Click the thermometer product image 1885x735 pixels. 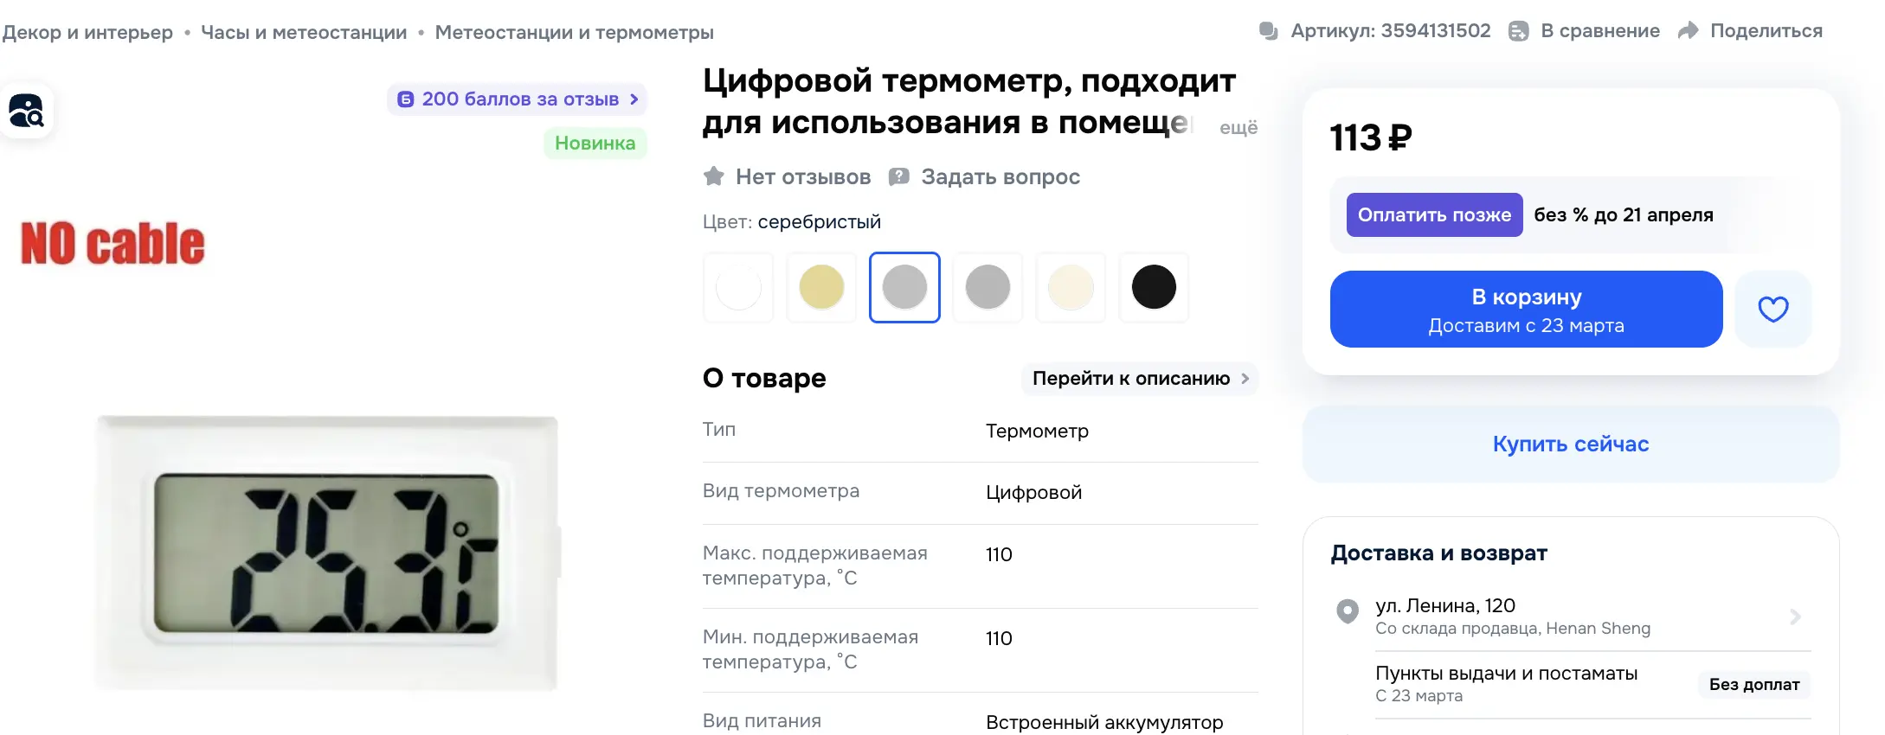tap(327, 553)
